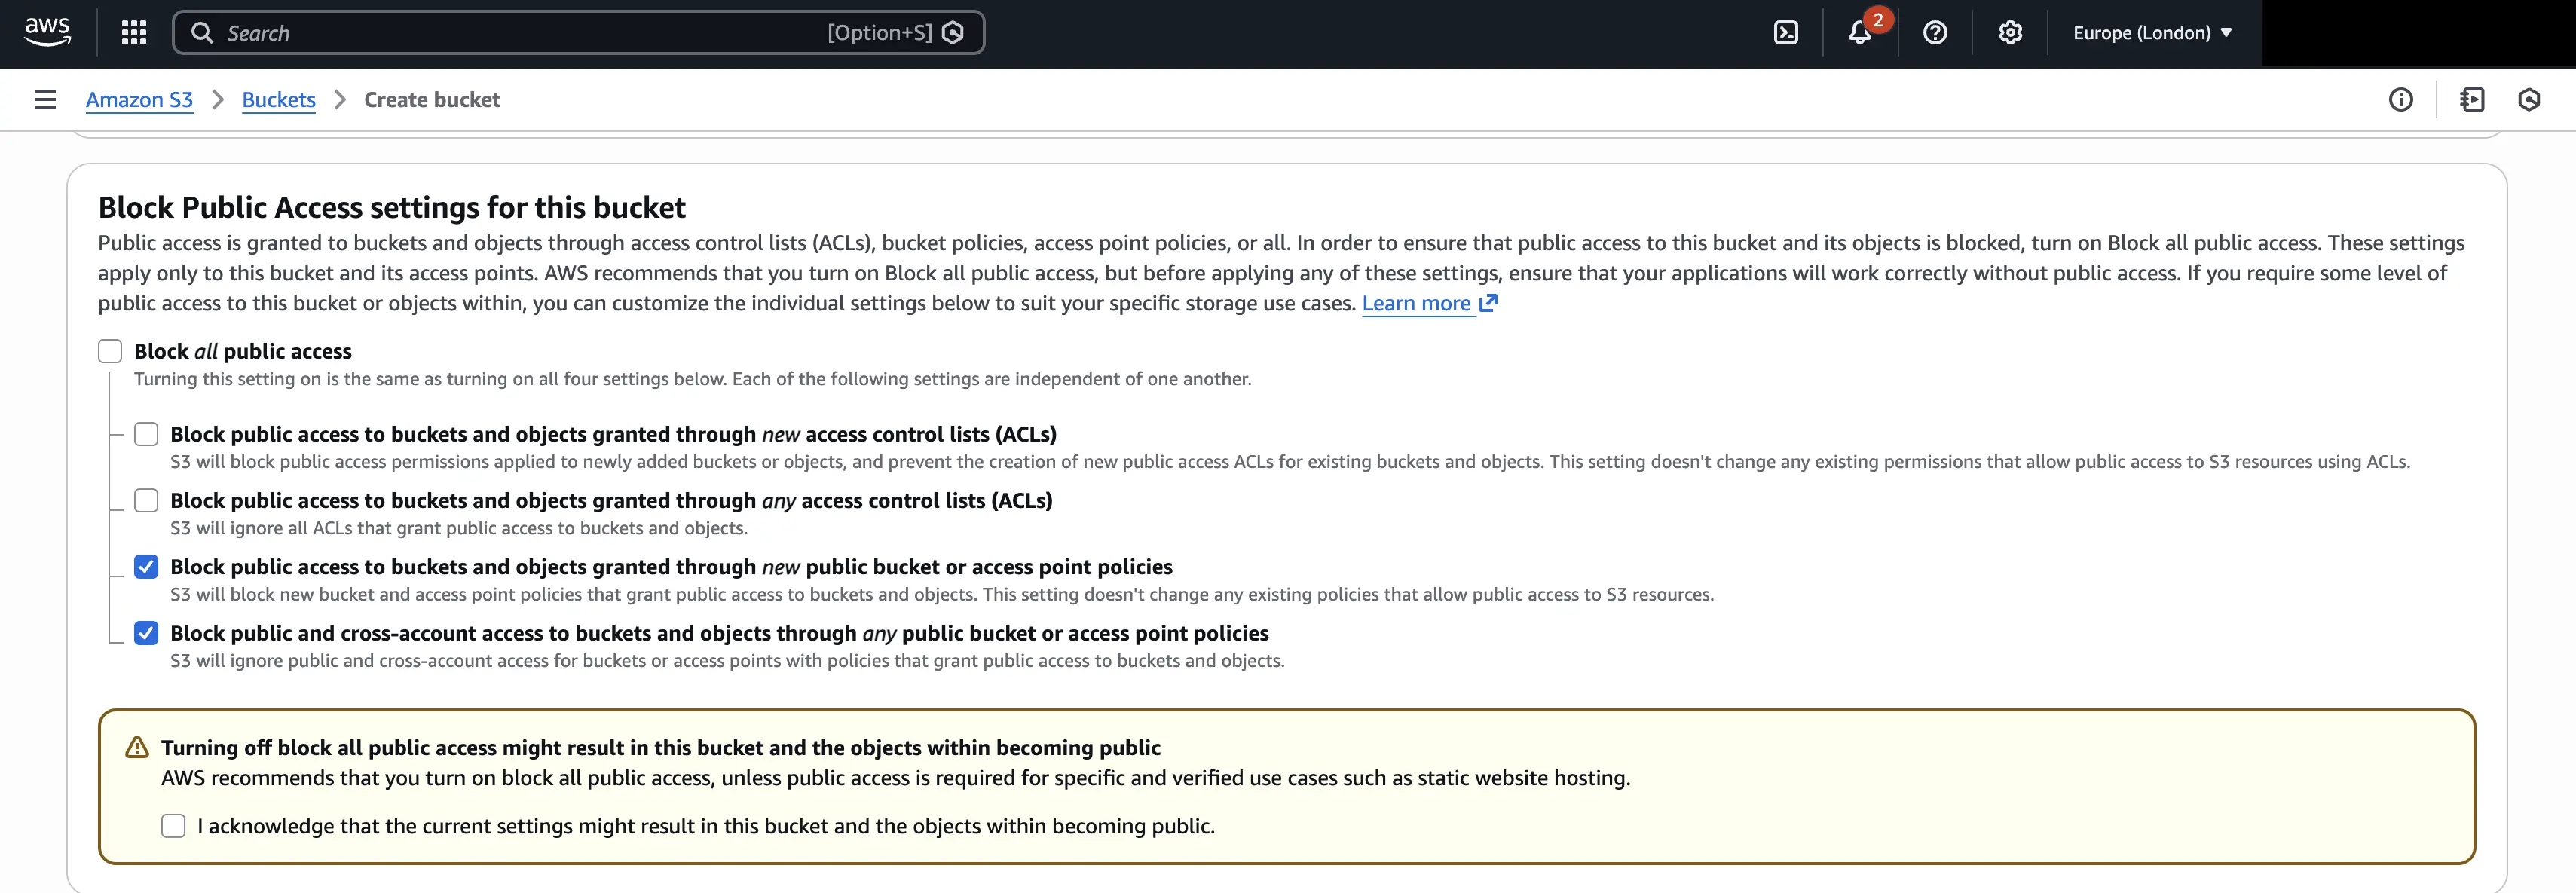Click the AWS logo home icon
The image size is (2576, 893).
(47, 32)
